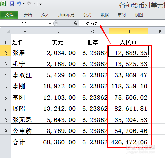165x158 pixels.
Task: Click the cell with 35,204.53
Action: (x=128, y=118)
